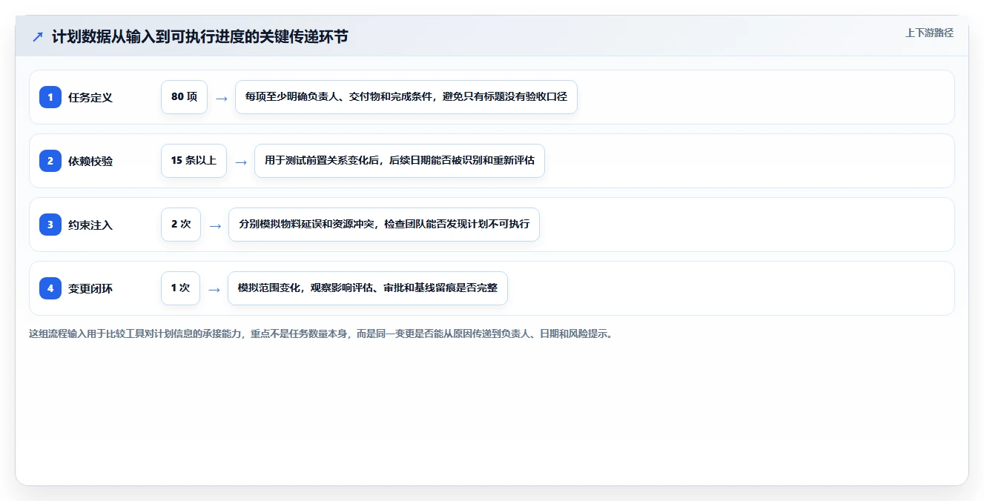The image size is (984, 501).
Task: Select the '依赖校验' step label
Action: point(90,161)
